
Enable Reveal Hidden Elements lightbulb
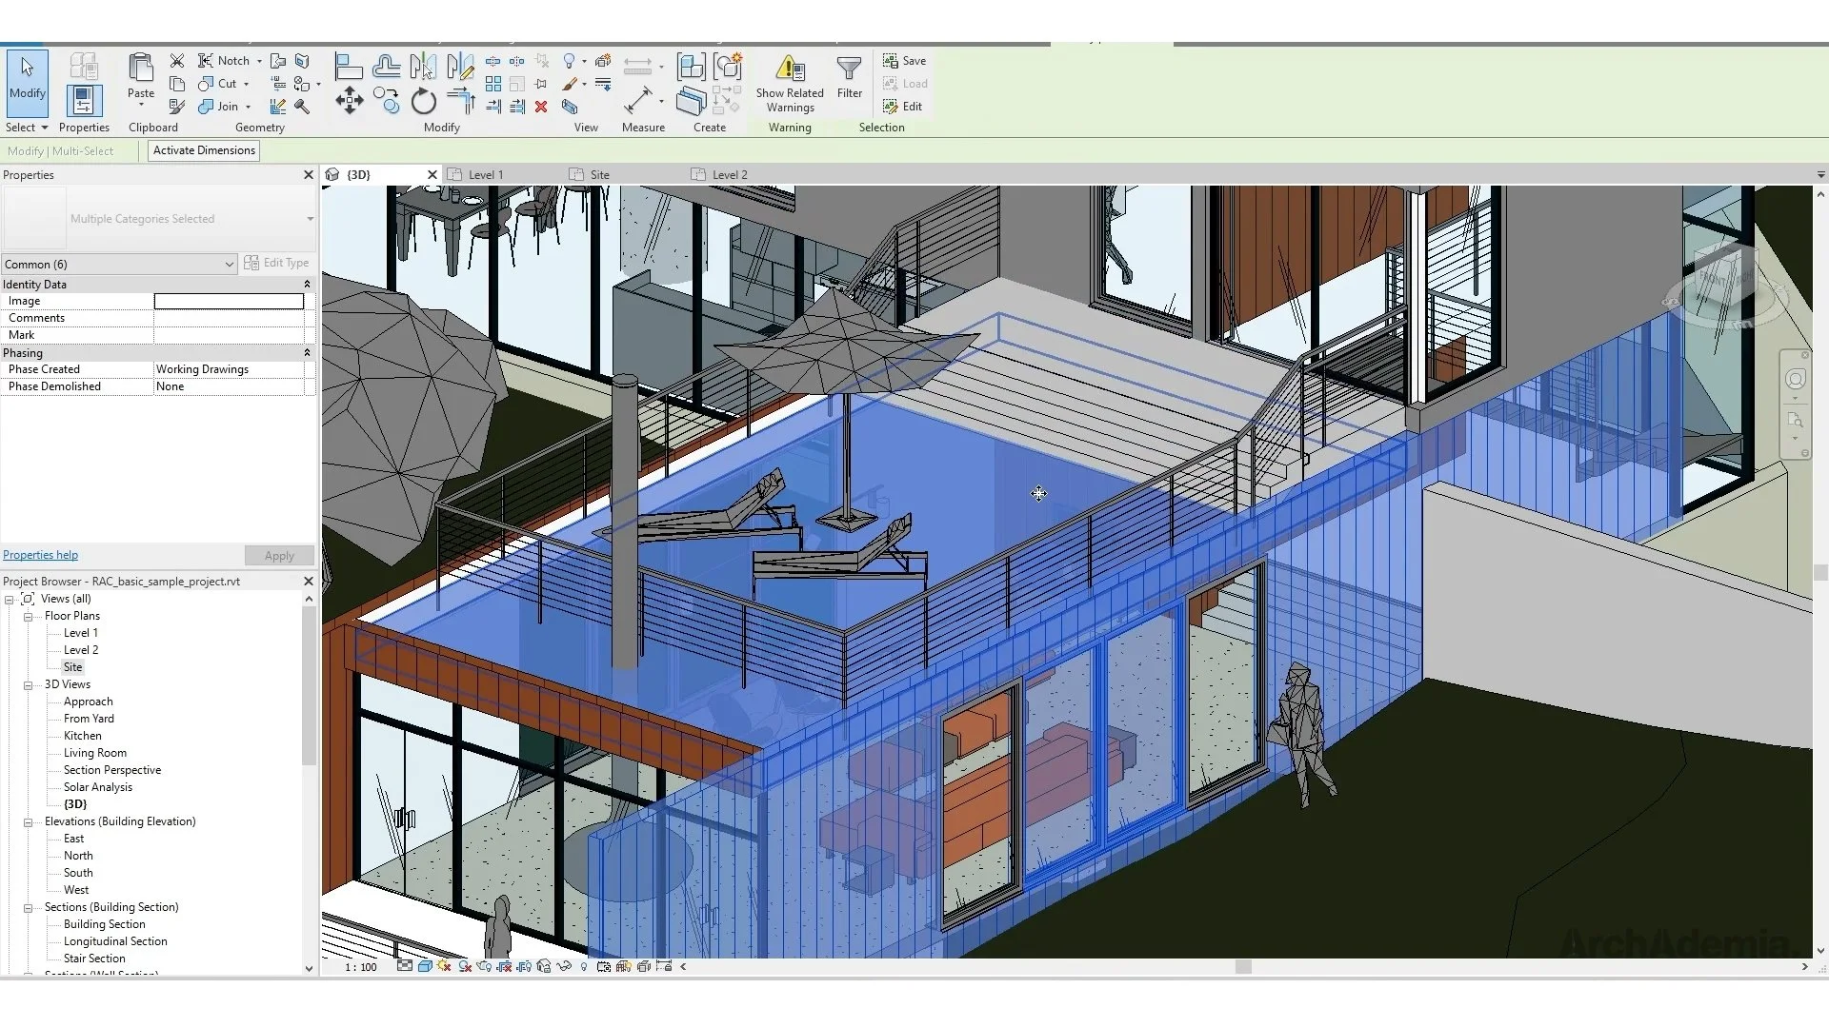click(x=584, y=966)
